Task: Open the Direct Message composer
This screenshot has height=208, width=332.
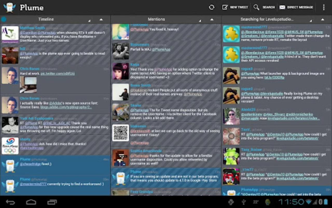Action: pyautogui.click(x=296, y=7)
